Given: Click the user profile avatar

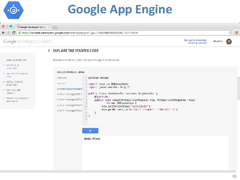Looking at the screenshot, I should coord(229,41).
